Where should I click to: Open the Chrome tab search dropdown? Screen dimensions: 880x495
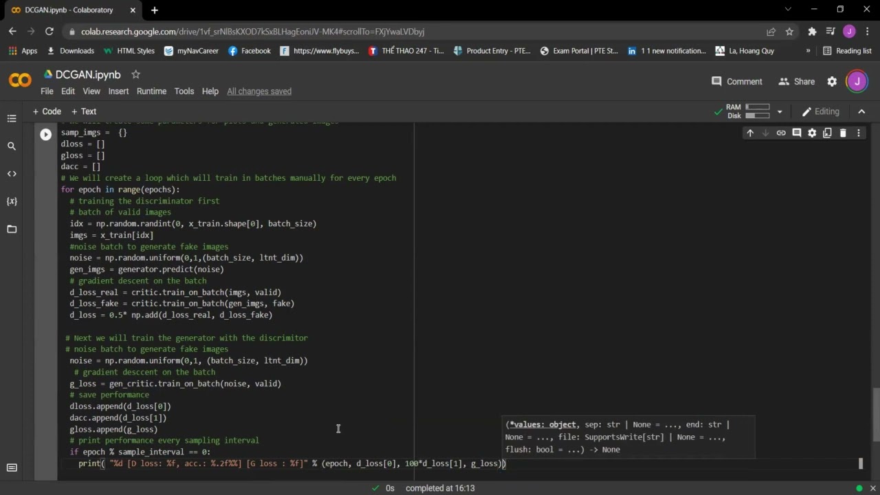[788, 10]
